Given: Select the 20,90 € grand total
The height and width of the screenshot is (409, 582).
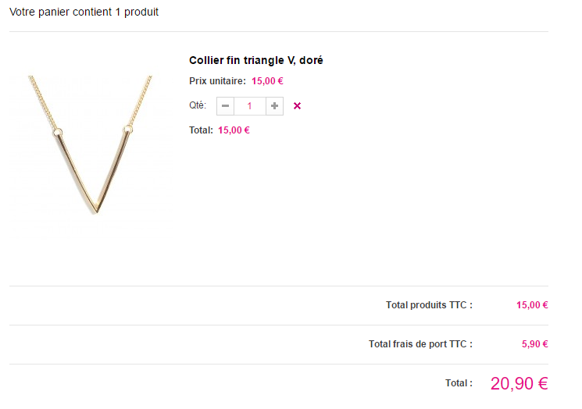Looking at the screenshot, I should (519, 383).
